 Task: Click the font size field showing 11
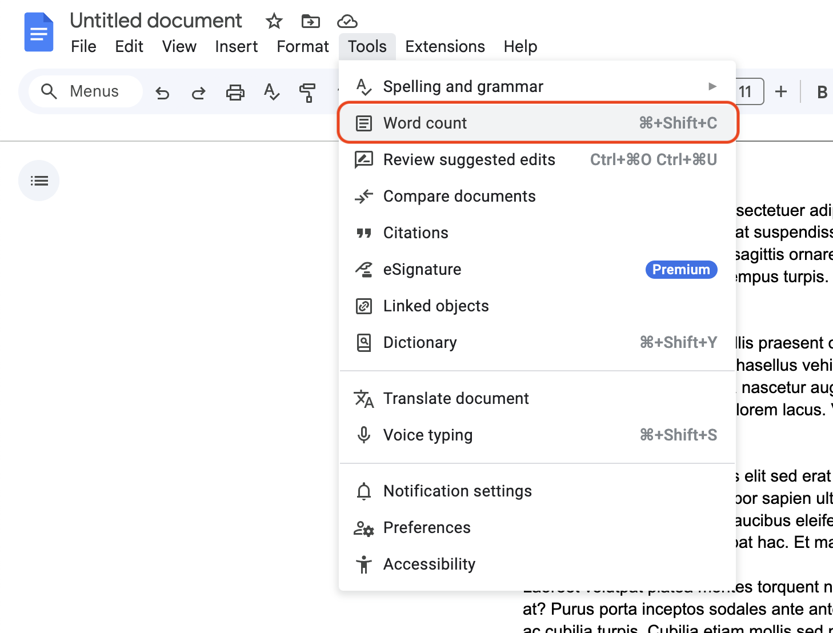coord(750,91)
